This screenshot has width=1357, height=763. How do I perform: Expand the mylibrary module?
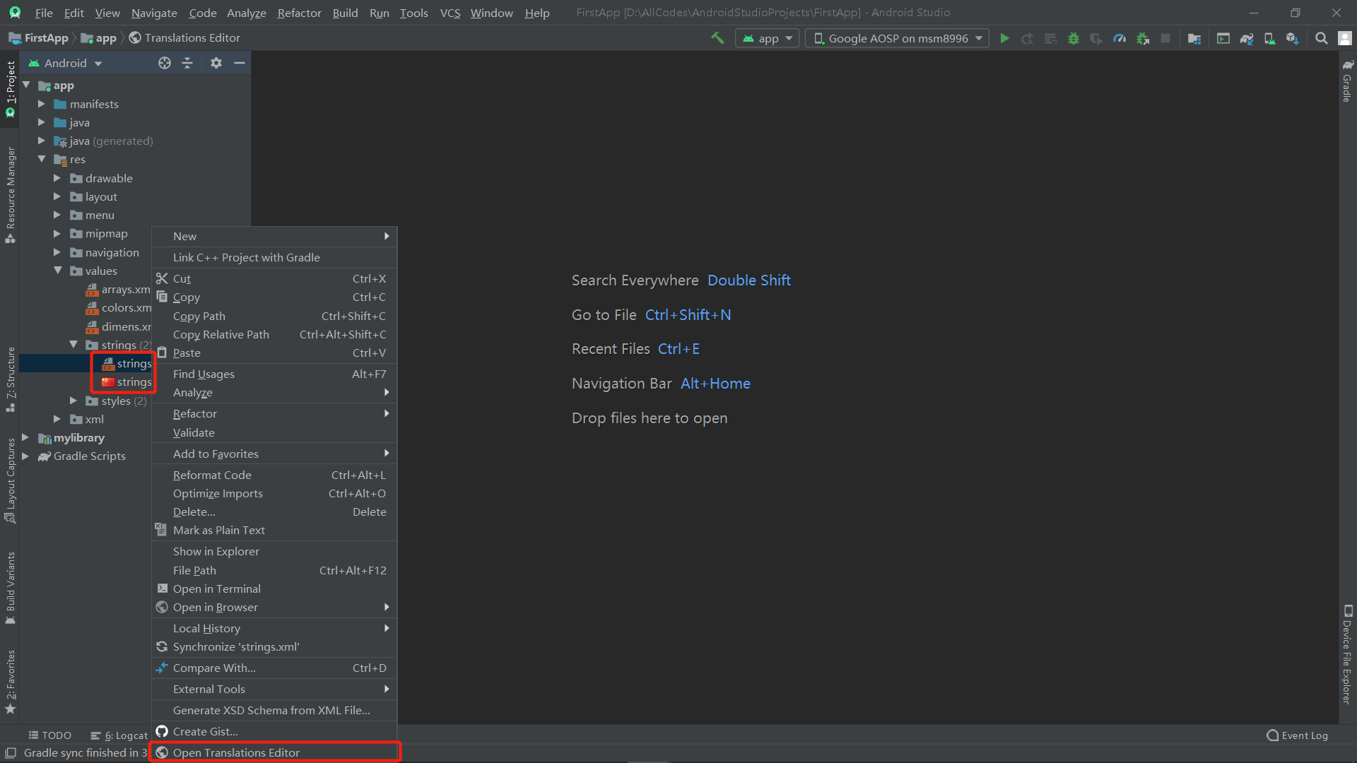[x=25, y=437]
